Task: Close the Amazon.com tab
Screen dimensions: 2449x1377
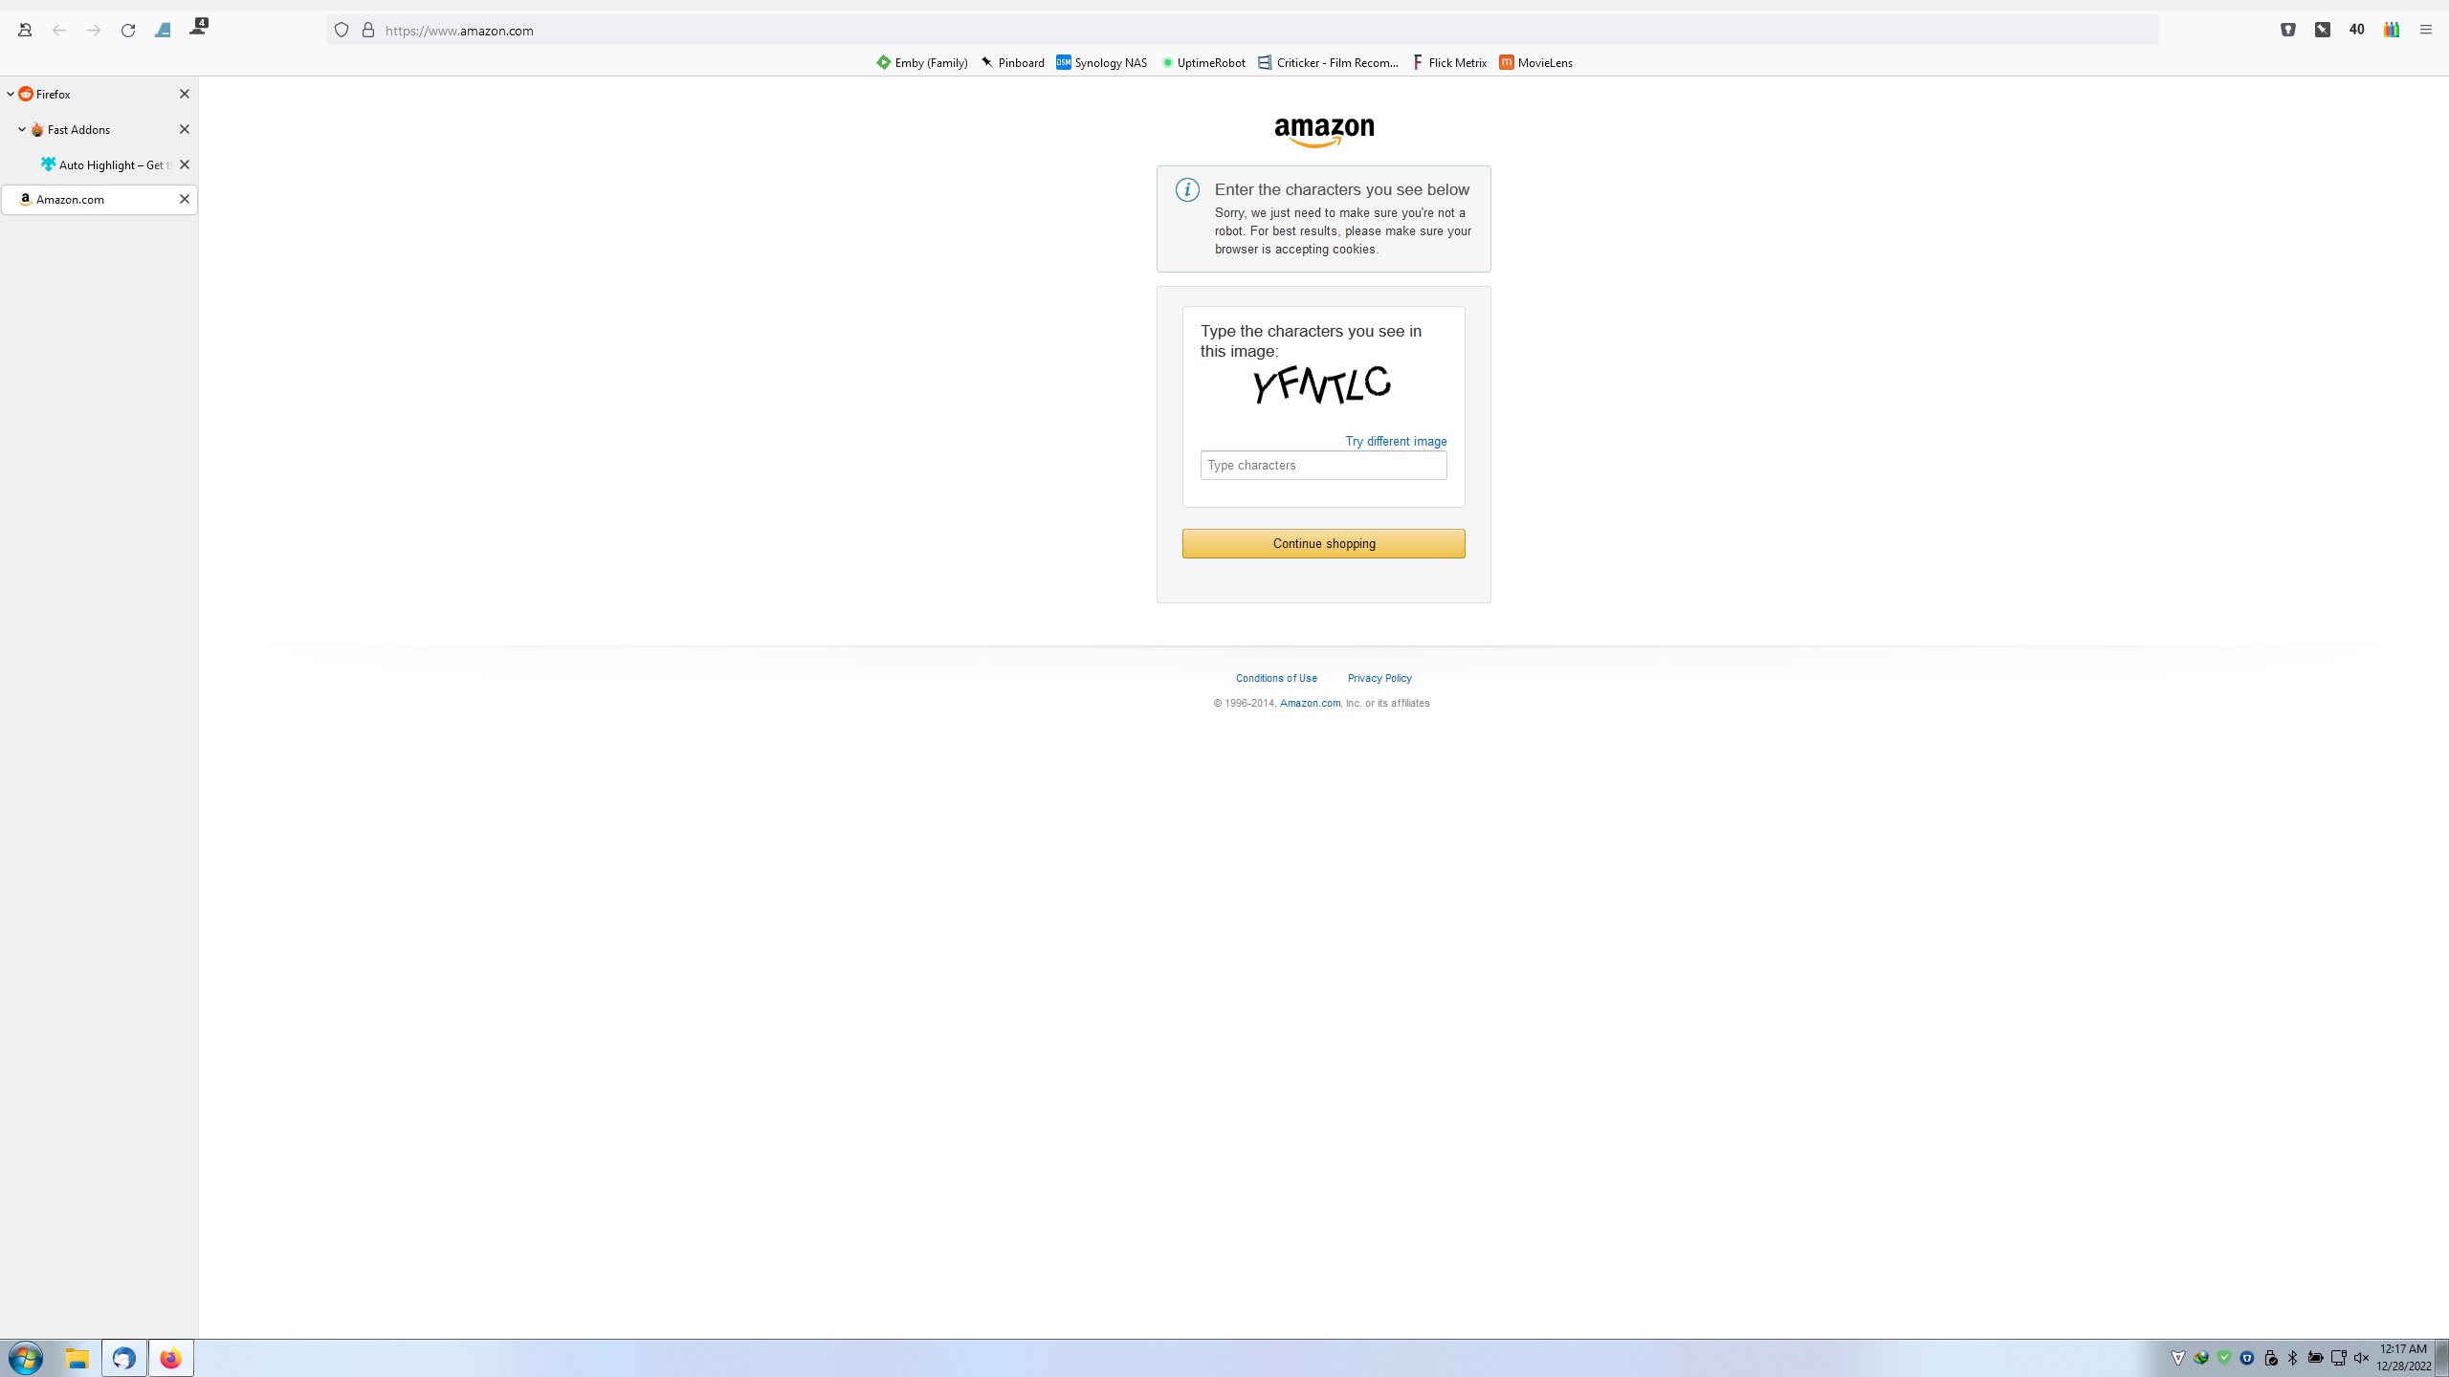Action: [185, 199]
